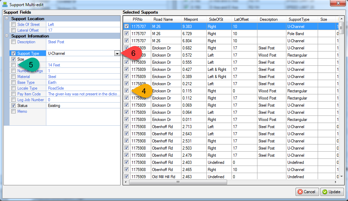Viewport: 348px width, 201px height.
Task: Uncheck the Support Type checkbox
Action: tap(14, 53)
